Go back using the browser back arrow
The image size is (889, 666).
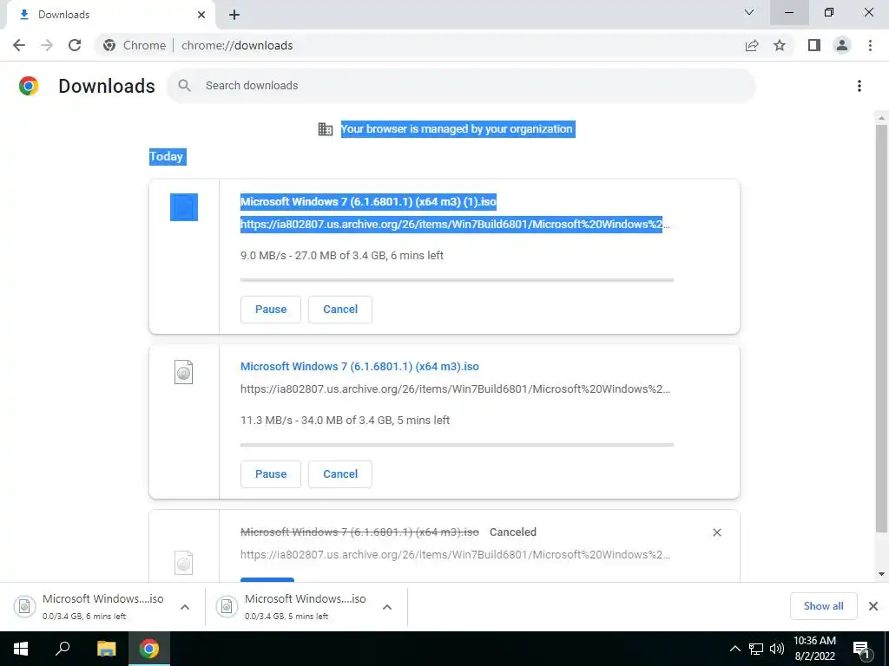pyautogui.click(x=19, y=45)
